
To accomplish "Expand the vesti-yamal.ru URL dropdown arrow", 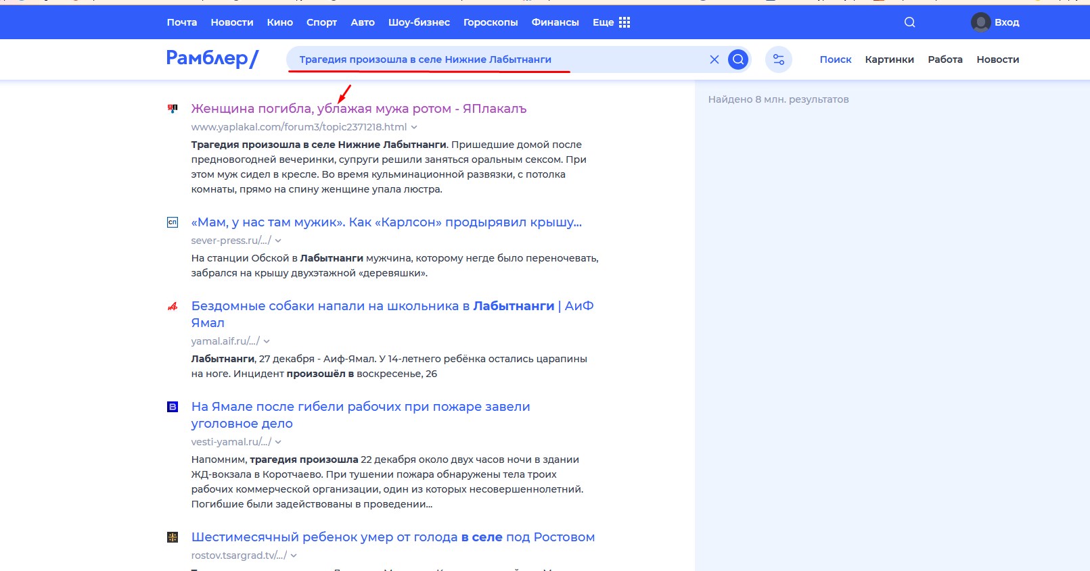I will (278, 442).
